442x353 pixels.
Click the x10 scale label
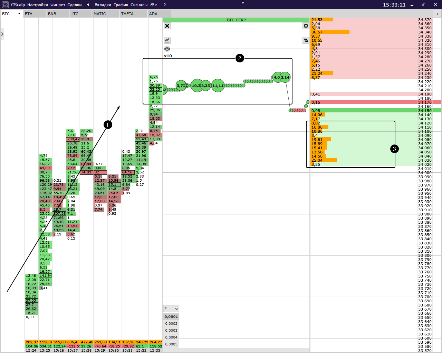(x=168, y=56)
